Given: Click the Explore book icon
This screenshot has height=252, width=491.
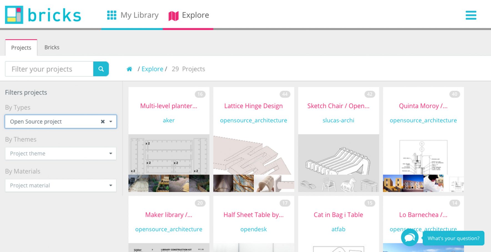Looking at the screenshot, I should (x=173, y=15).
